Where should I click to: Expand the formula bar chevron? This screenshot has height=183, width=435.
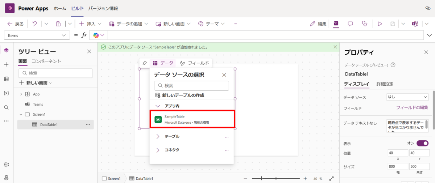pos(430,35)
